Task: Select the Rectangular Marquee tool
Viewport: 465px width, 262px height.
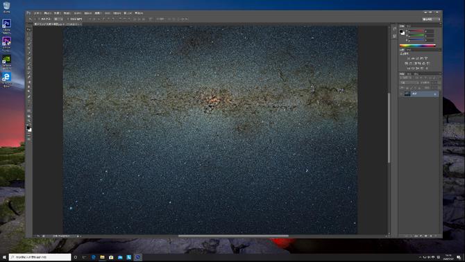Action: (28, 35)
